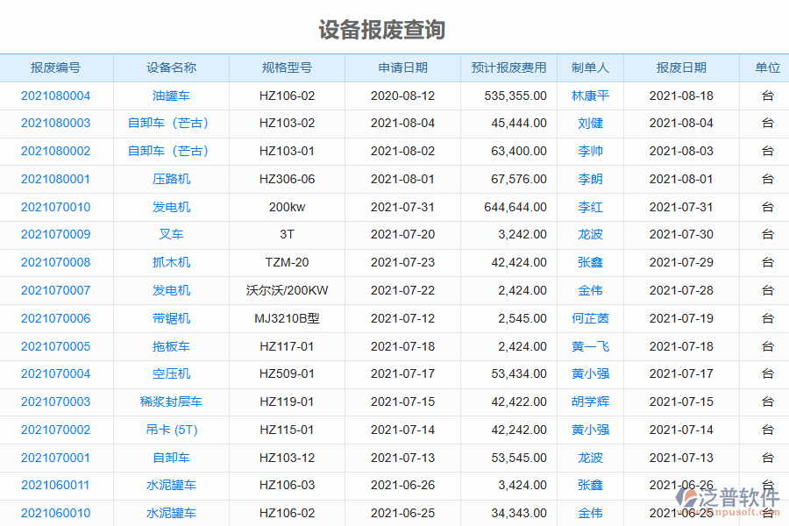
Task: Click the 预计报废费用 column header
Action: 507,68
